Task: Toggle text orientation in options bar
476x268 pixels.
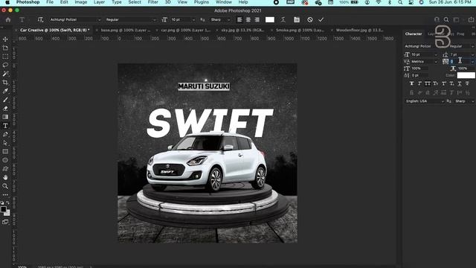Action: click(40, 20)
